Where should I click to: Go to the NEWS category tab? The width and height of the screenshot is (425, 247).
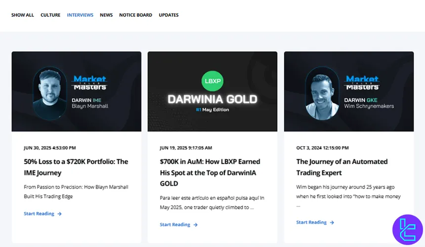click(x=106, y=15)
